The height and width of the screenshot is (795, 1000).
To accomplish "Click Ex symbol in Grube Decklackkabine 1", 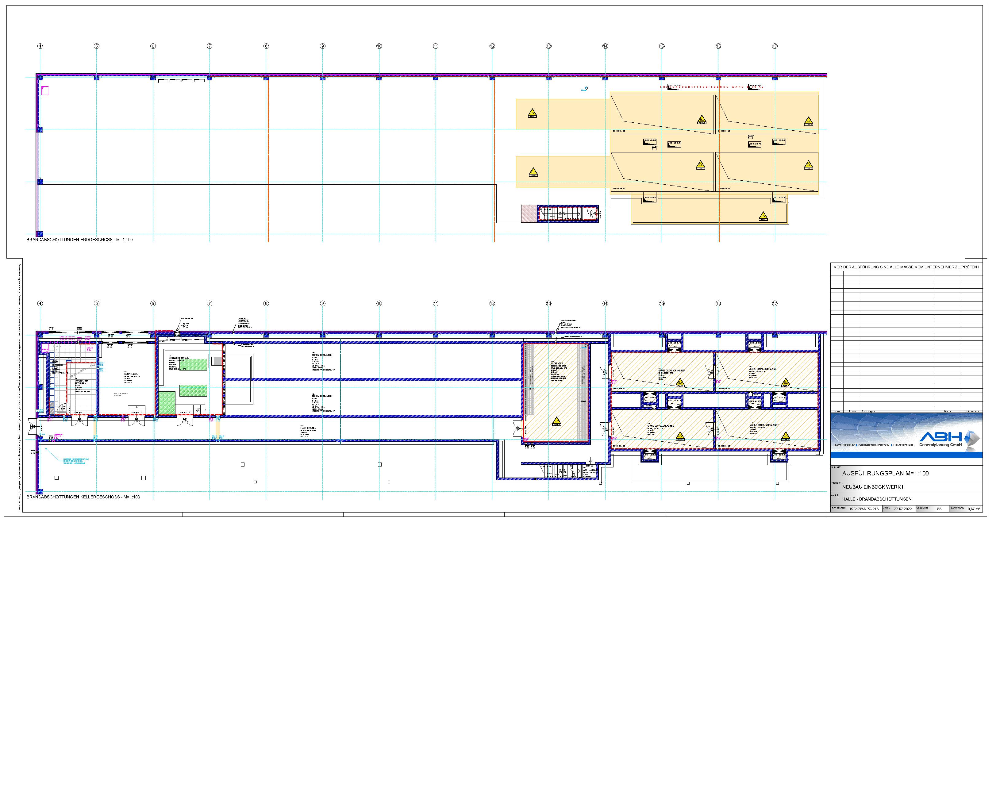I will 680,383.
